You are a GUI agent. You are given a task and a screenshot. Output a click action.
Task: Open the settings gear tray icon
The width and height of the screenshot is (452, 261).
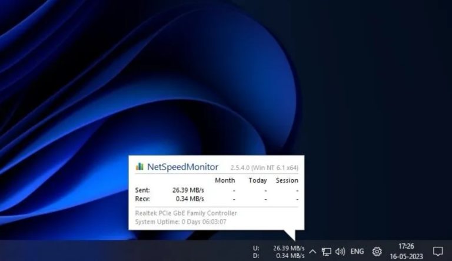(x=377, y=252)
